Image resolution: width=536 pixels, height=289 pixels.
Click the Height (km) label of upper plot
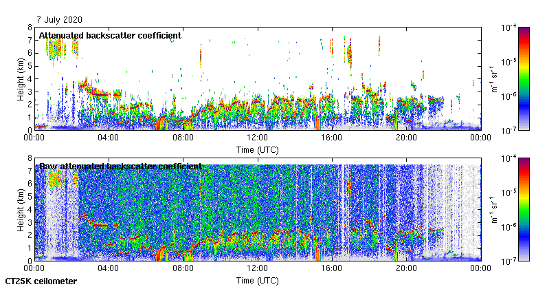(x=21, y=78)
